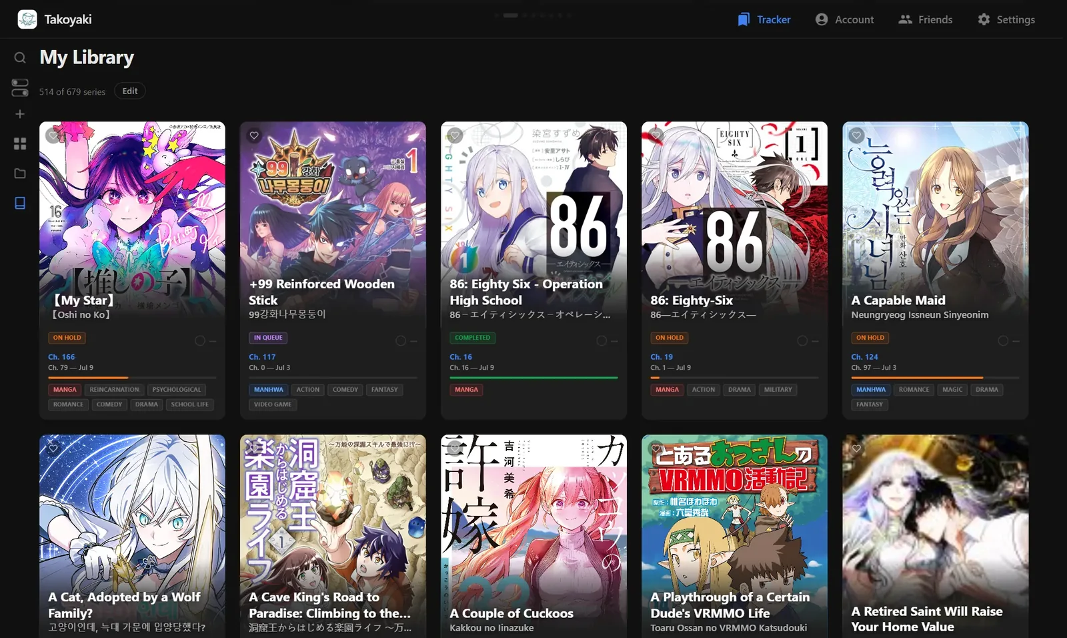Click COMPLETED status on 86 Operation card
Screen dimensions: 1067x638
pyautogui.click(x=472, y=338)
